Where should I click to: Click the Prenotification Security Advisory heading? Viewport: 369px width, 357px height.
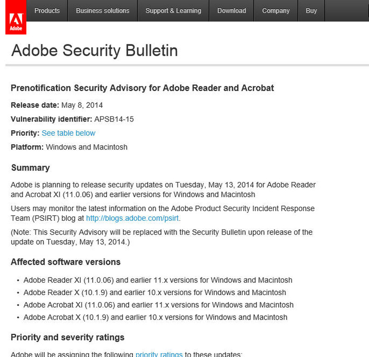[x=142, y=88]
